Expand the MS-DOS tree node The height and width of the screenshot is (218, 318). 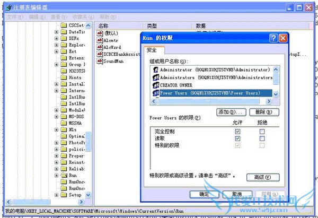pyautogui.click(x=56, y=117)
